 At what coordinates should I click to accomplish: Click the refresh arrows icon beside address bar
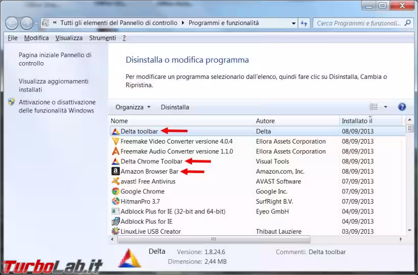[x=304, y=23]
